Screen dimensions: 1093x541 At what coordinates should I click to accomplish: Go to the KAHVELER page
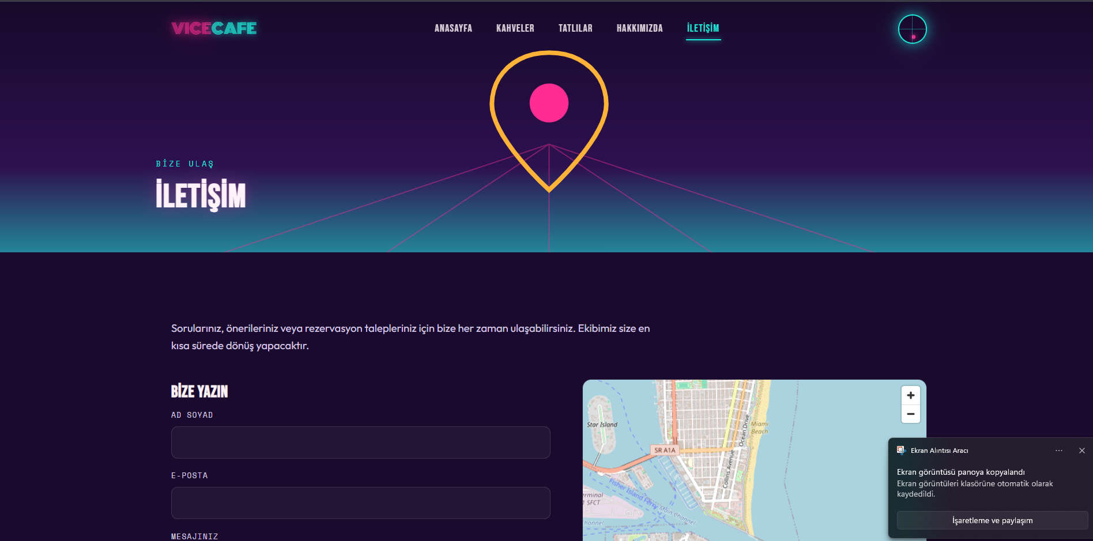coord(515,28)
